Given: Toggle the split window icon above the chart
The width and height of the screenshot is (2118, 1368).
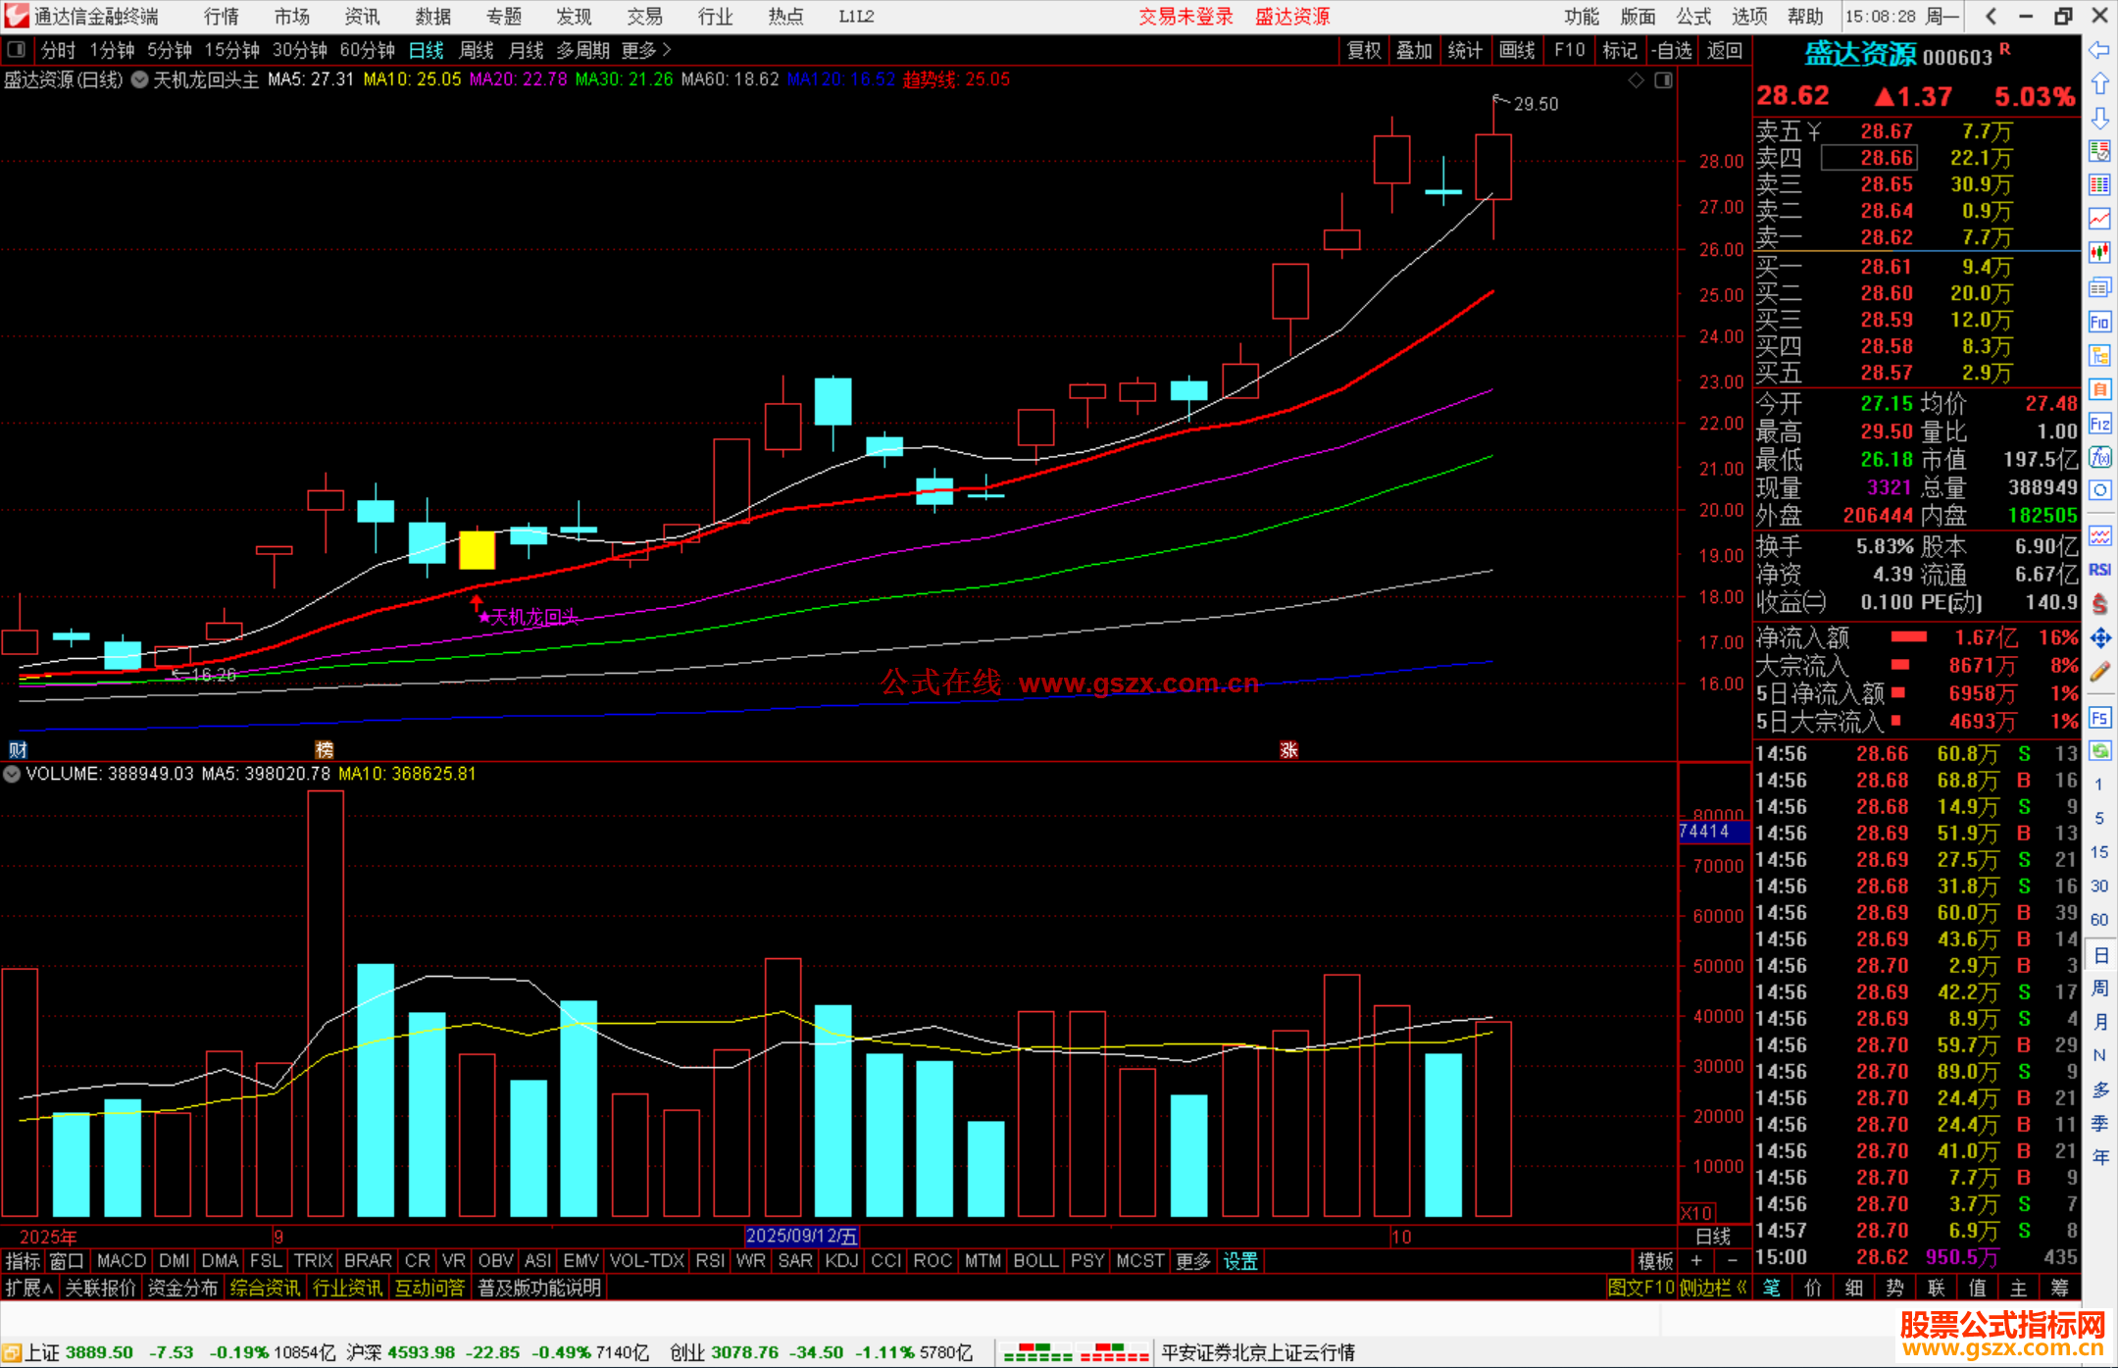Looking at the screenshot, I should click(x=1664, y=80).
